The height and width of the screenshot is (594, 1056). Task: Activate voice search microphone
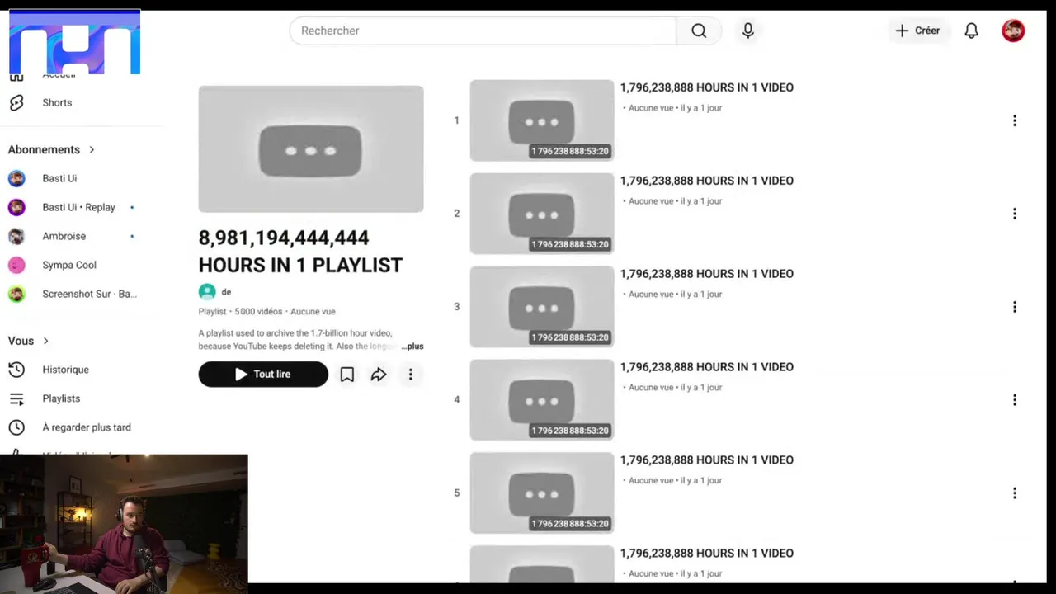747,31
